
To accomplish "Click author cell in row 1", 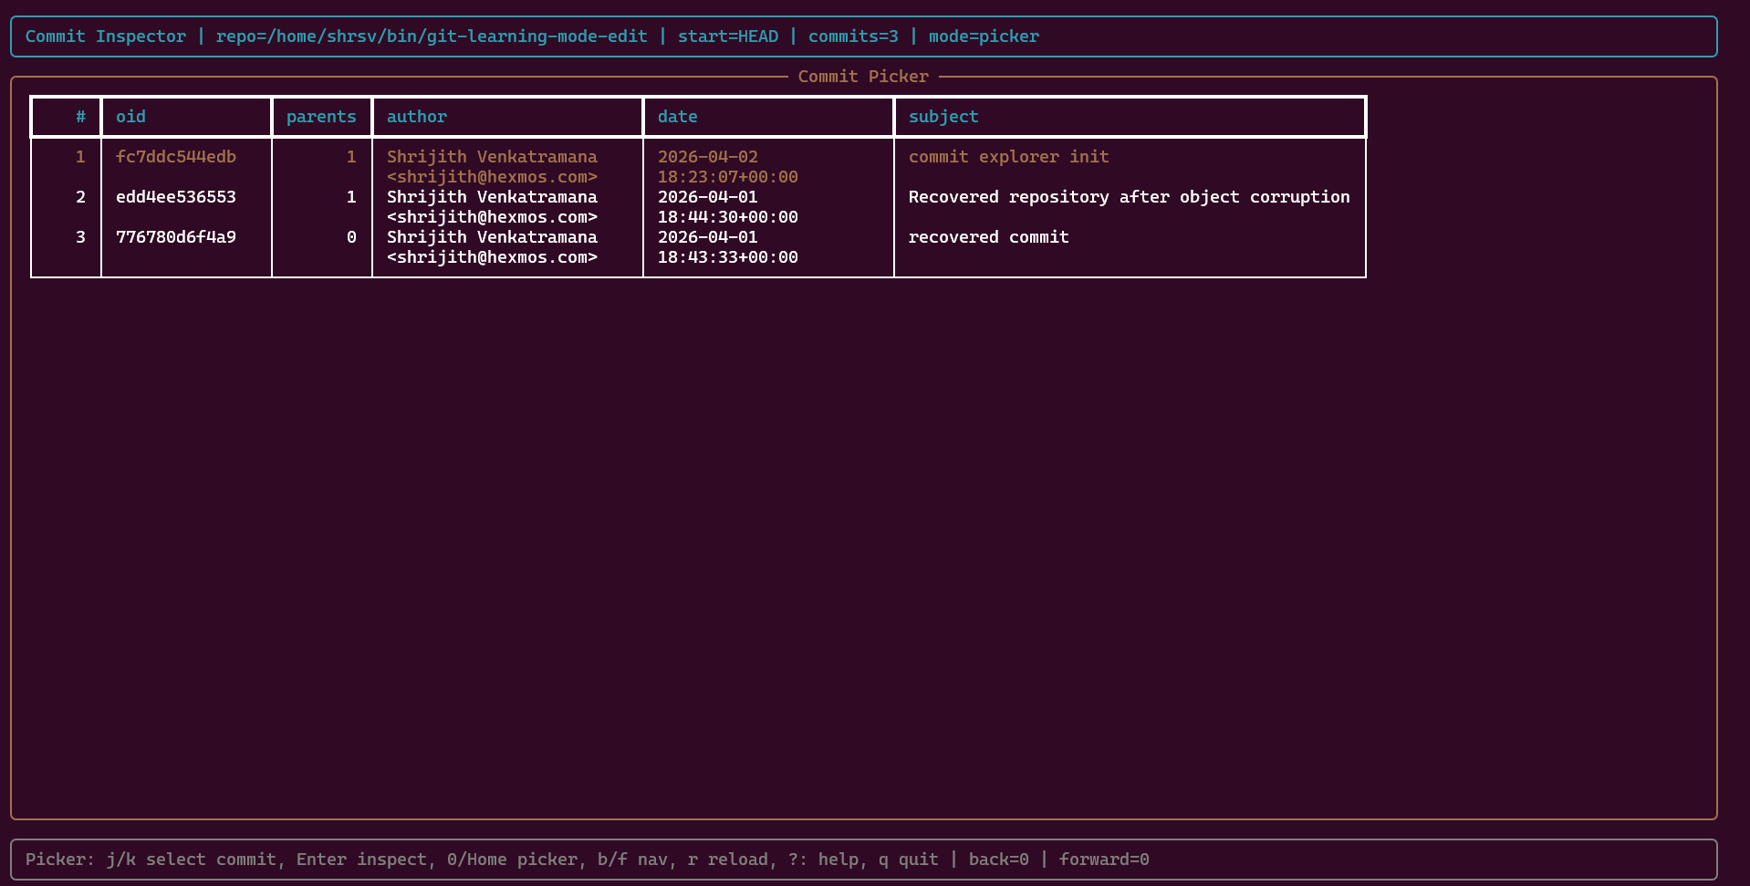I will click(493, 167).
